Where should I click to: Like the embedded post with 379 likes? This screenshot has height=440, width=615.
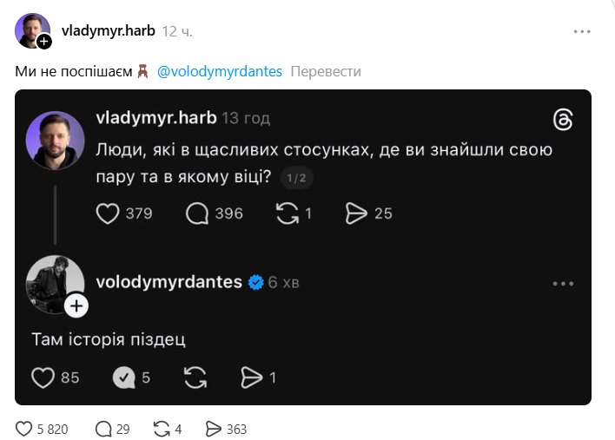coord(108,213)
